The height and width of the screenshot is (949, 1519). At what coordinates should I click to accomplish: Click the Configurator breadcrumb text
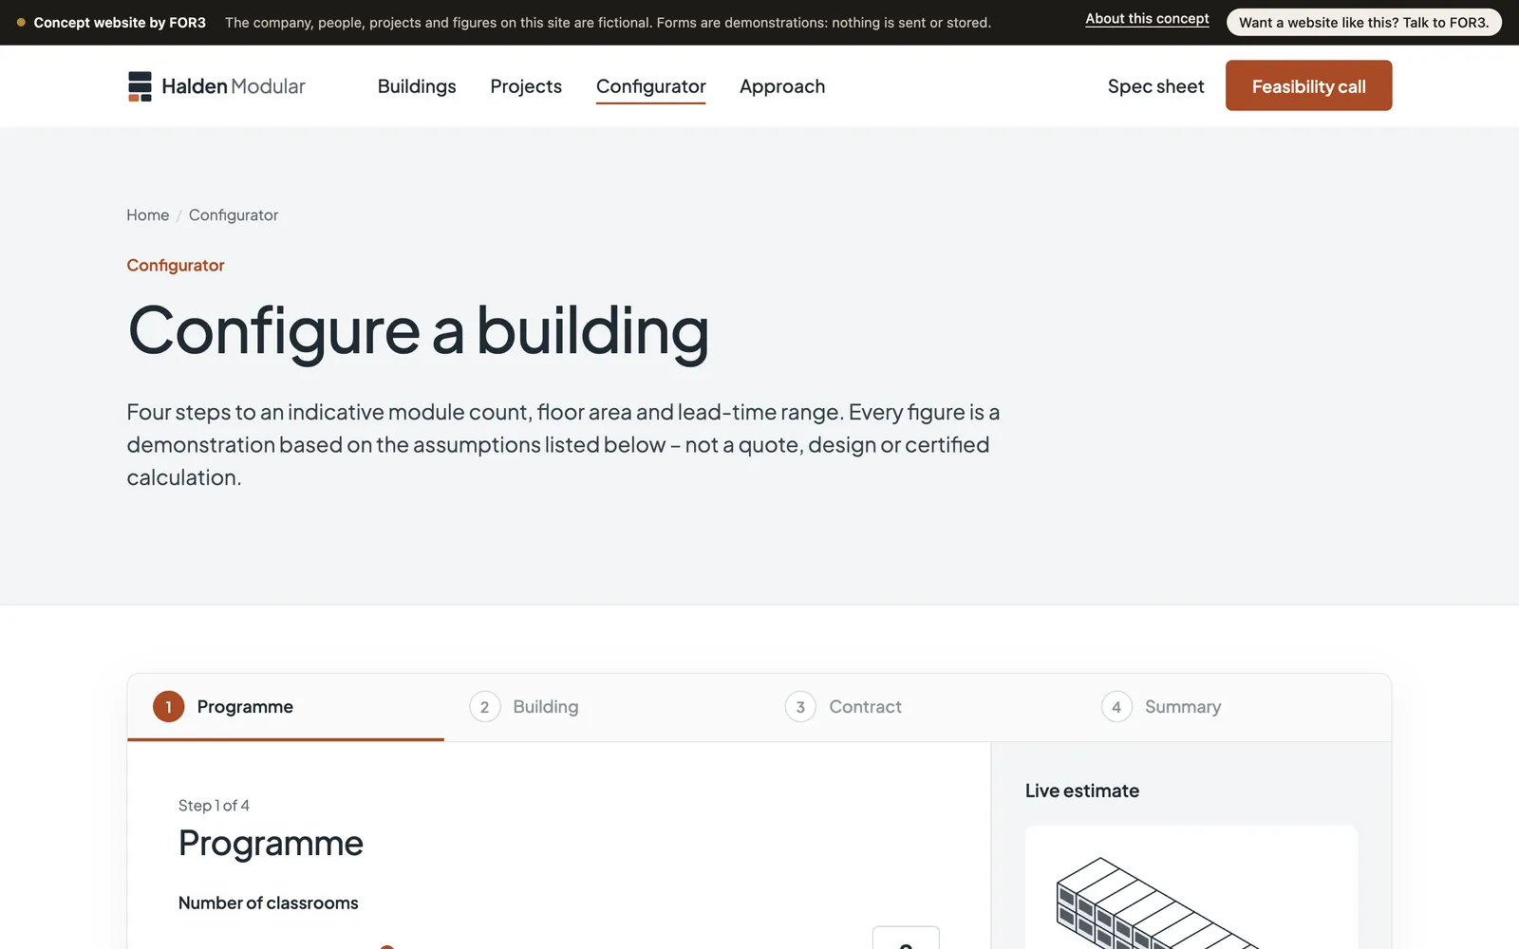coord(234,215)
